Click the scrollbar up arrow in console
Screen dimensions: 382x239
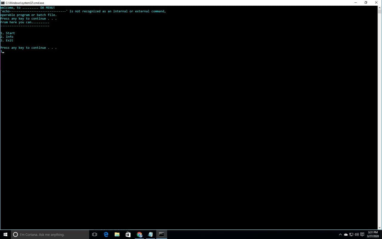point(380,7)
